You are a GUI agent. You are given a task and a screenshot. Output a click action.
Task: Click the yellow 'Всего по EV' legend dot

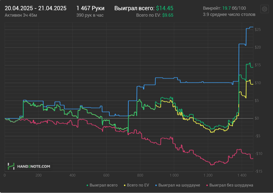[125, 185]
